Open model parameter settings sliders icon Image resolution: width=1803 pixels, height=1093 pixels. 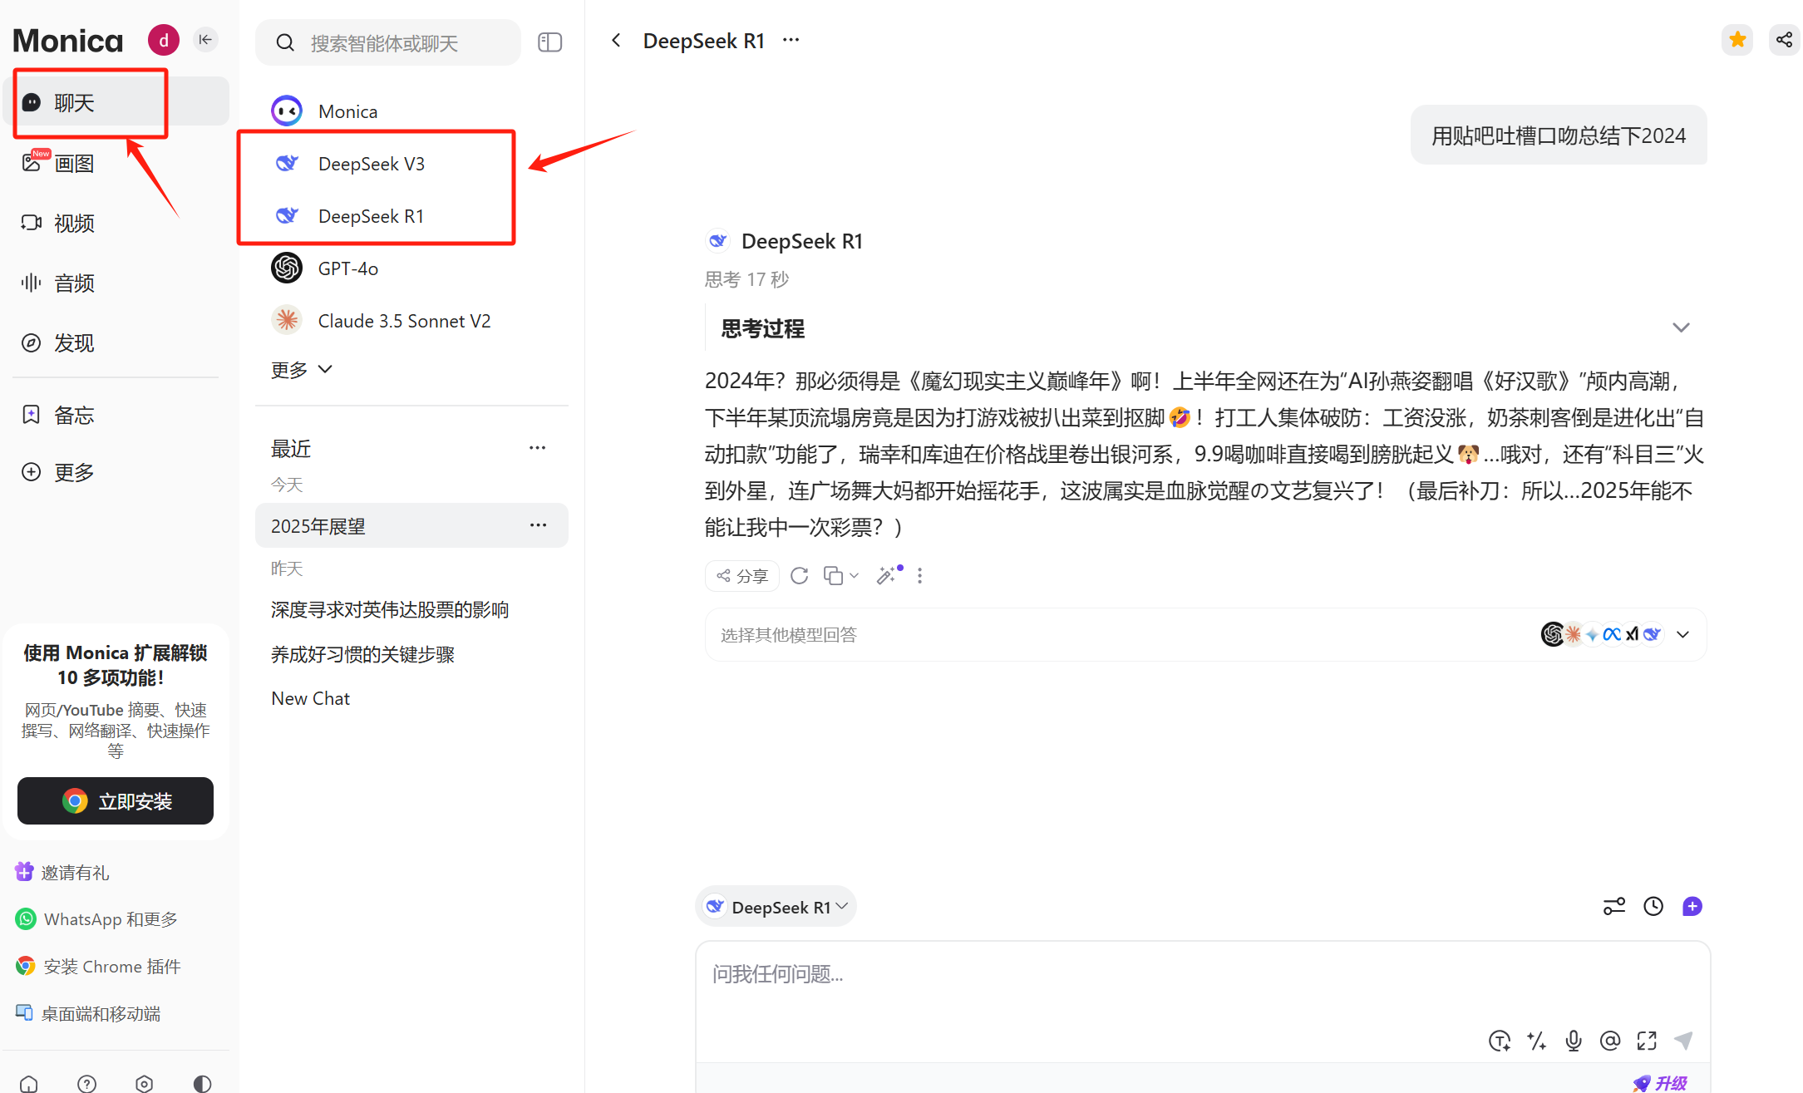coord(1613,906)
